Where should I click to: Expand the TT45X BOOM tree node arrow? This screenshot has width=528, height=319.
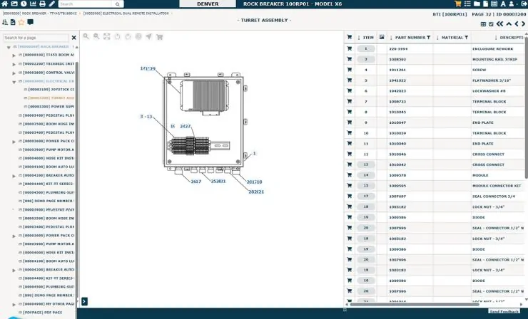[x=14, y=55]
